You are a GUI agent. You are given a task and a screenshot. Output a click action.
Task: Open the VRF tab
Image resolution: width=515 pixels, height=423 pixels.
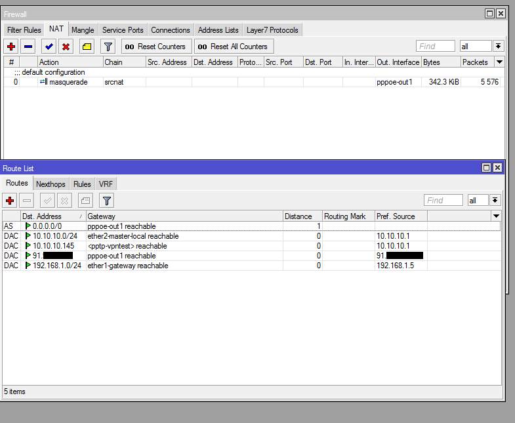pyautogui.click(x=106, y=184)
